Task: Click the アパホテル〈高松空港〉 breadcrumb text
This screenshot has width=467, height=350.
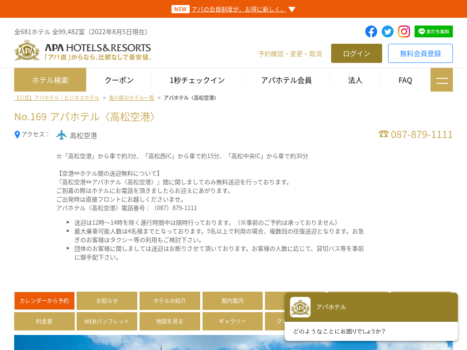Action: coord(190,98)
